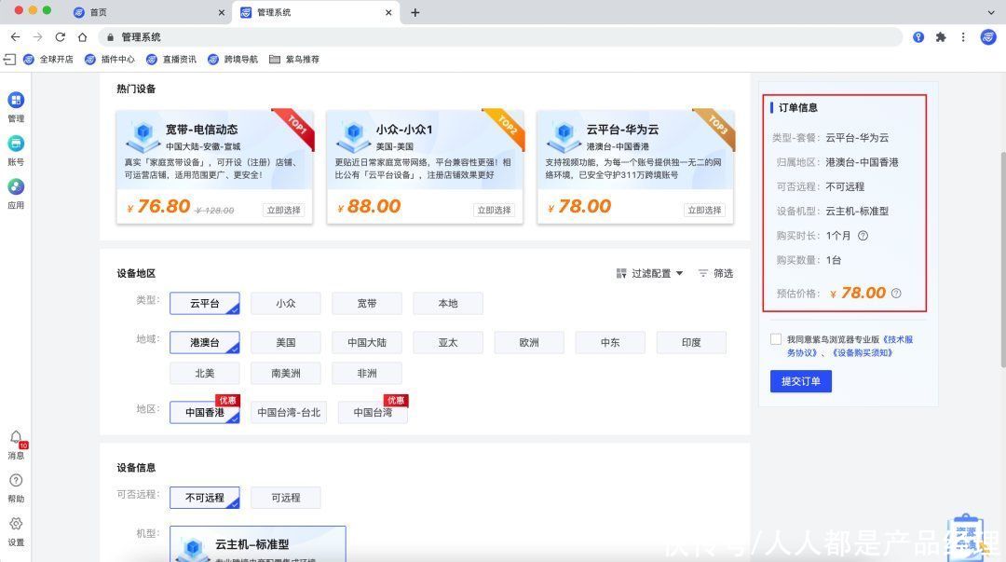Click help icon beside 购买时长
Image resolution: width=1006 pixels, height=562 pixels.
click(x=863, y=236)
